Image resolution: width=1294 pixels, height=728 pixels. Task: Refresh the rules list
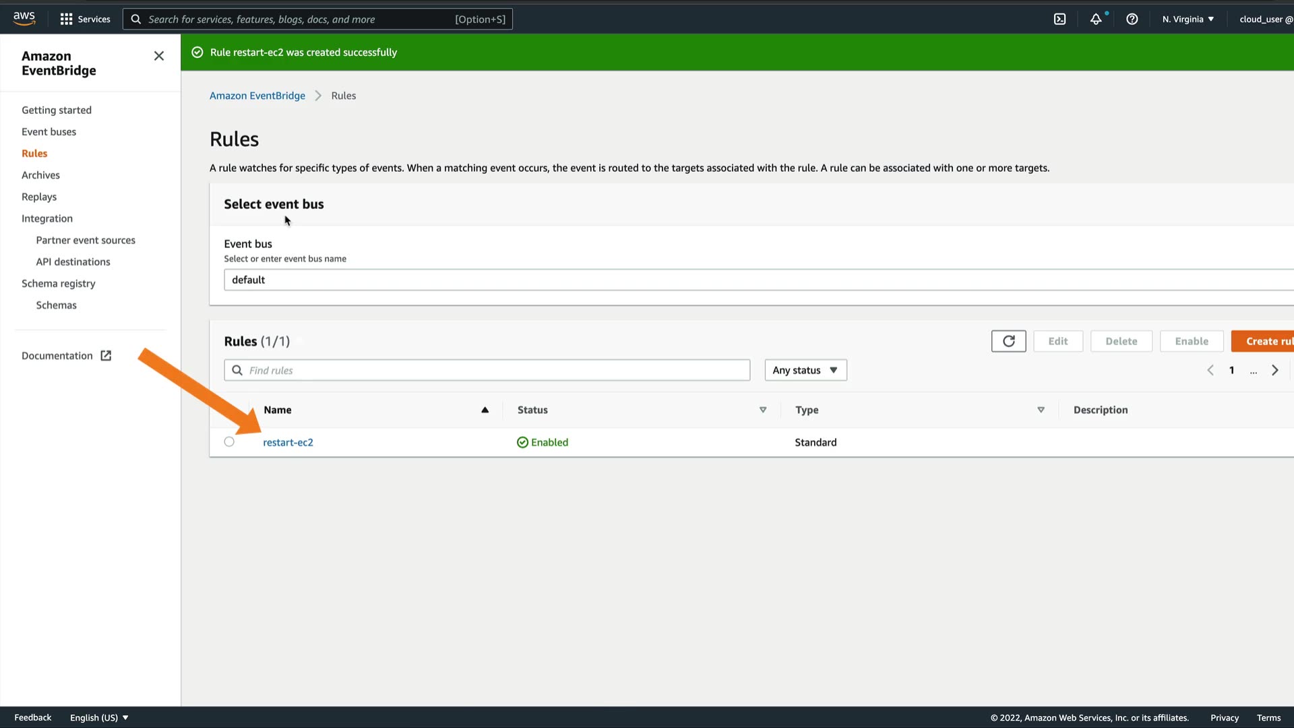[x=1008, y=341]
